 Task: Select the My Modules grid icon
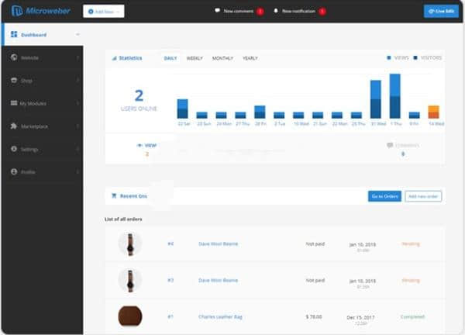pyautogui.click(x=14, y=103)
